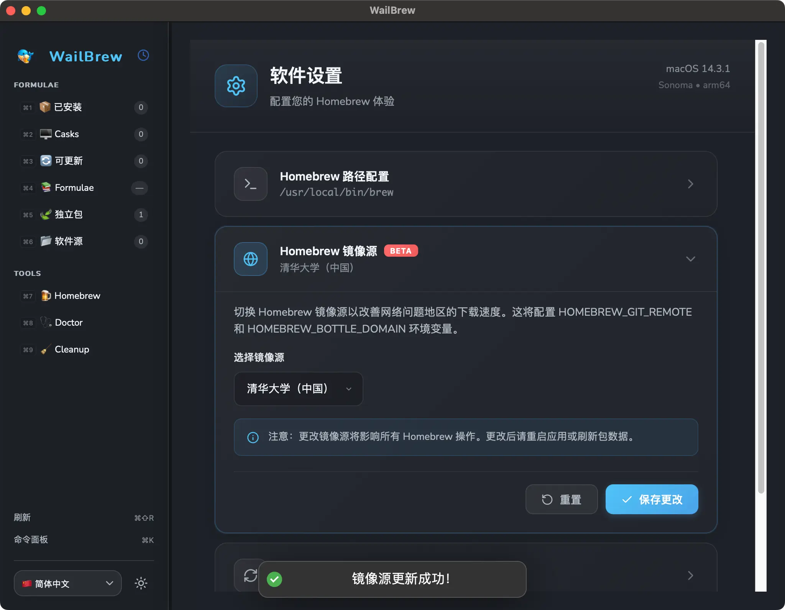Click the 软件源 count badge 0
Viewport: 785px width, 610px height.
141,241
